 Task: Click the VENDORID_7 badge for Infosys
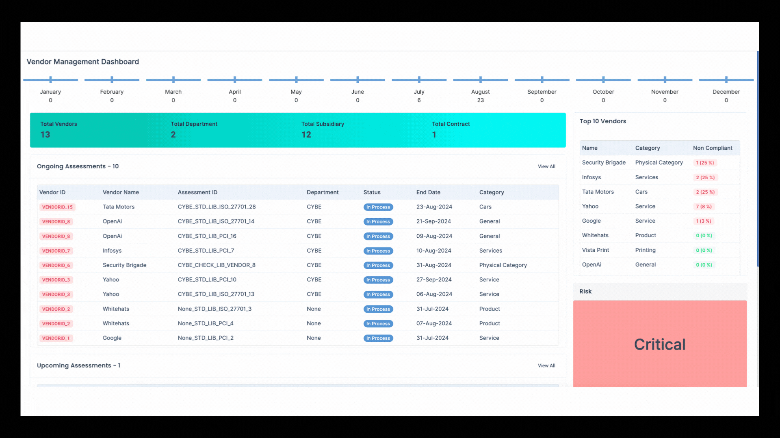click(56, 251)
